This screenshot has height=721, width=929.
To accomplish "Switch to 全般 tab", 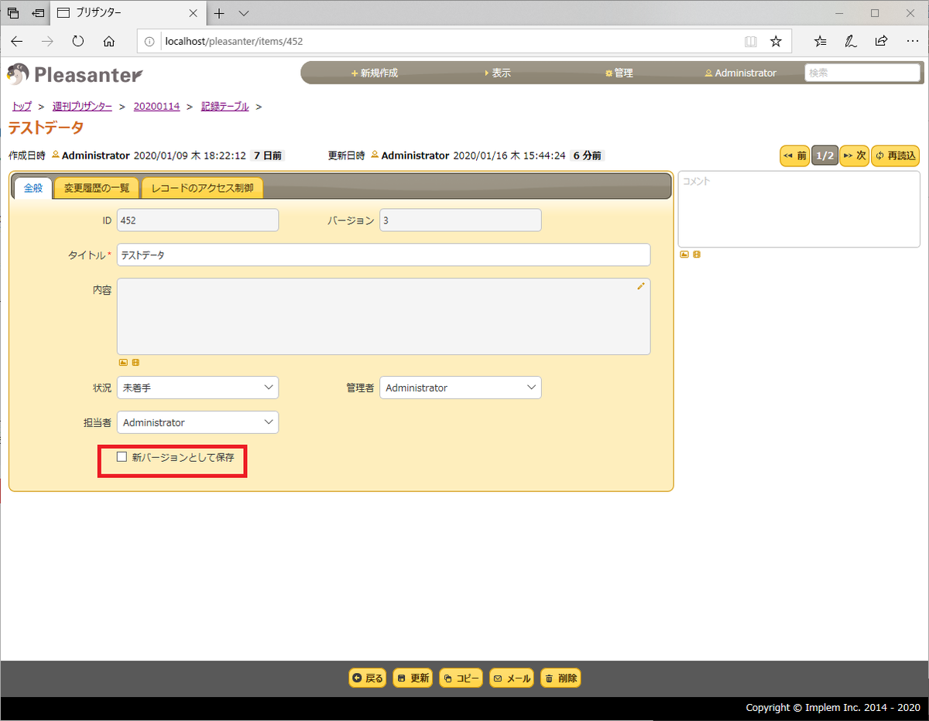I will click(x=33, y=188).
